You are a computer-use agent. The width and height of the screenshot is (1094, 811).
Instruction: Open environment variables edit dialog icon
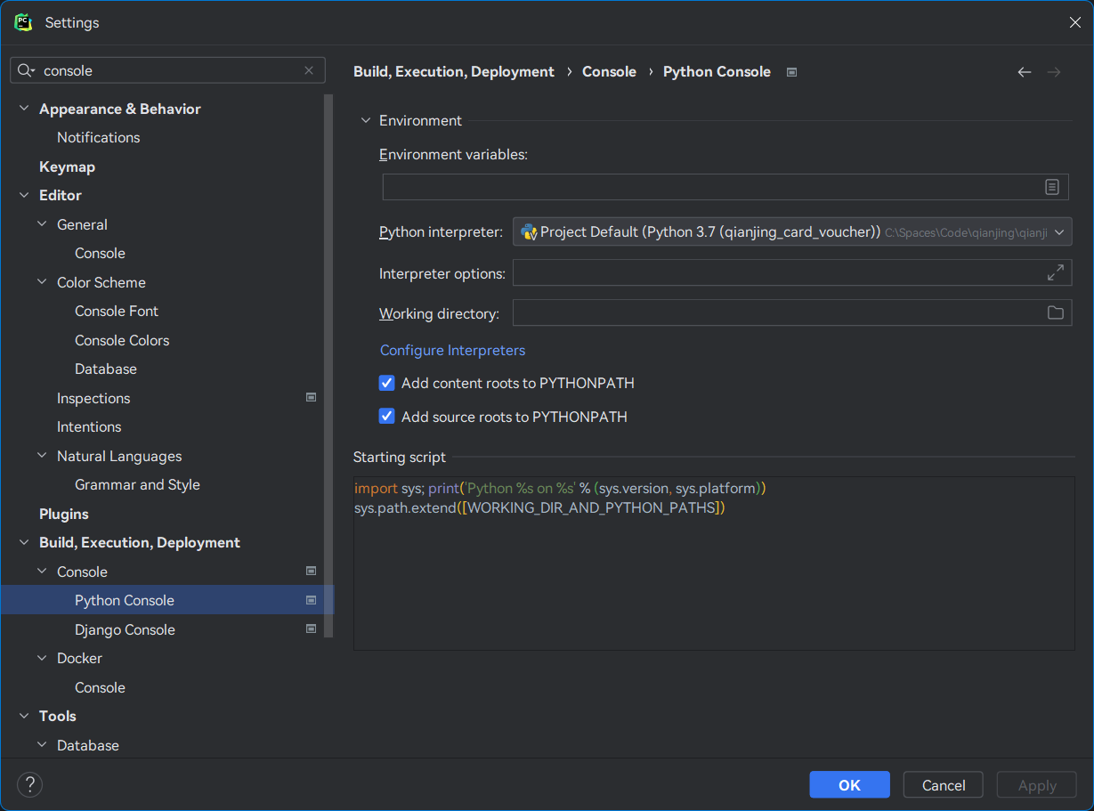(x=1052, y=187)
